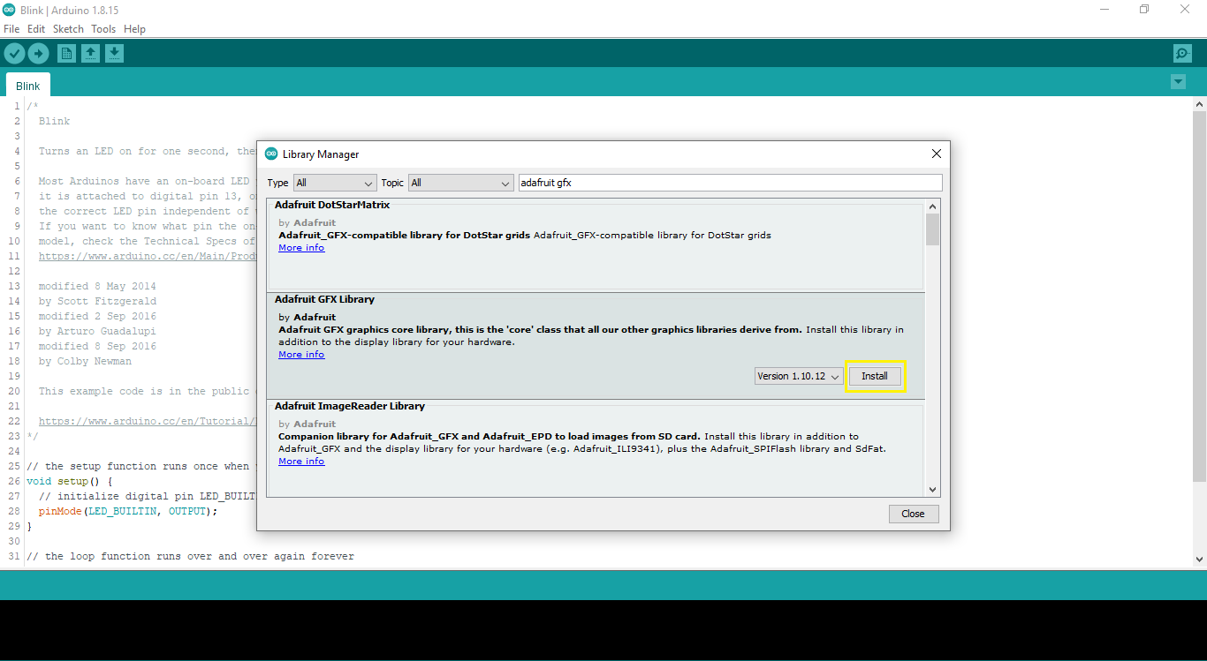Open the Topic filter dropdown
This screenshot has height=661, width=1207.
pyautogui.click(x=460, y=183)
